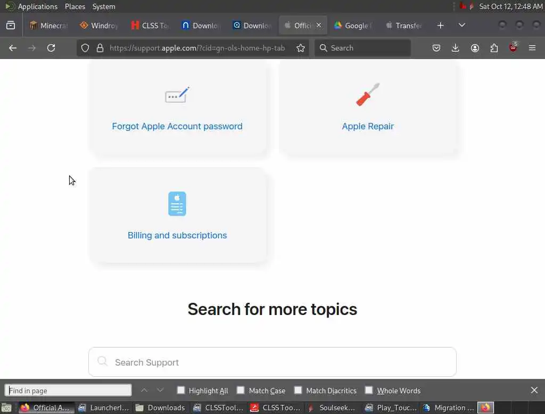Open the Extensions puzzle icon
This screenshot has height=414, width=545.
(494, 48)
